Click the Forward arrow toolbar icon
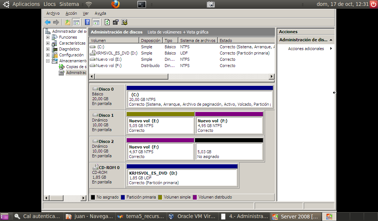The height and width of the screenshot is (221, 378). click(x=56, y=22)
